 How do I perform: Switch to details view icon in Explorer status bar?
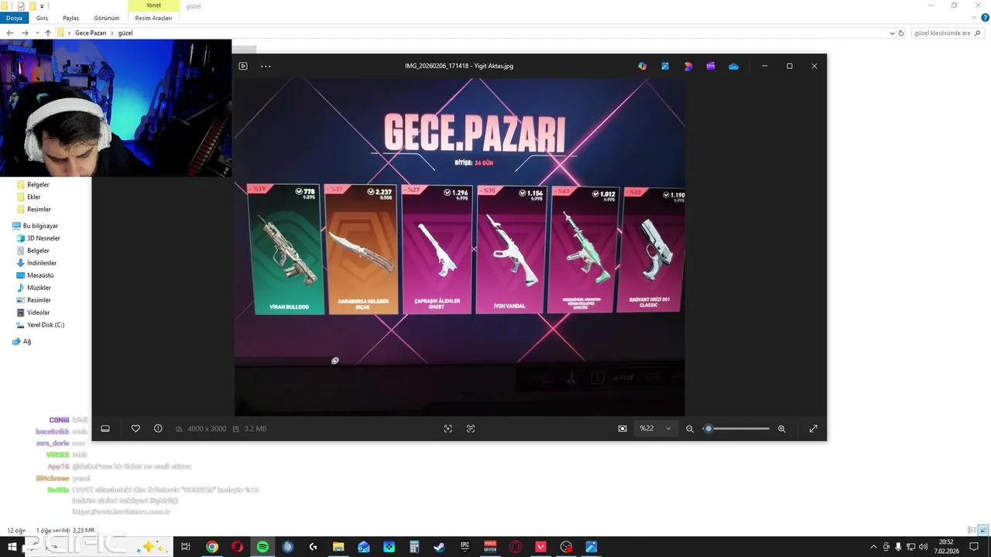972,530
